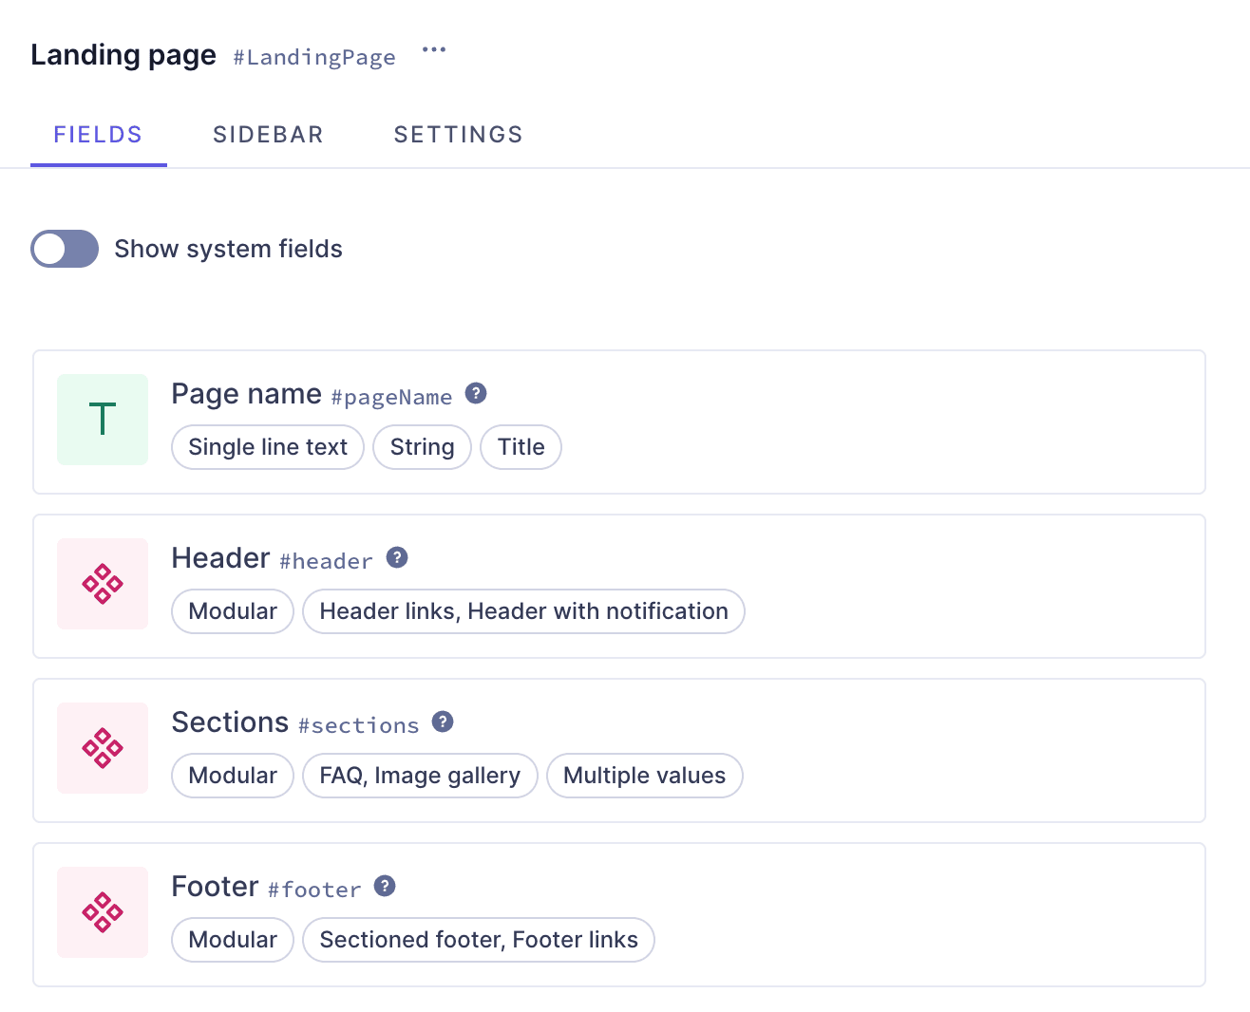
Task: Open the help tooltip next to #header
Action: [x=397, y=557]
